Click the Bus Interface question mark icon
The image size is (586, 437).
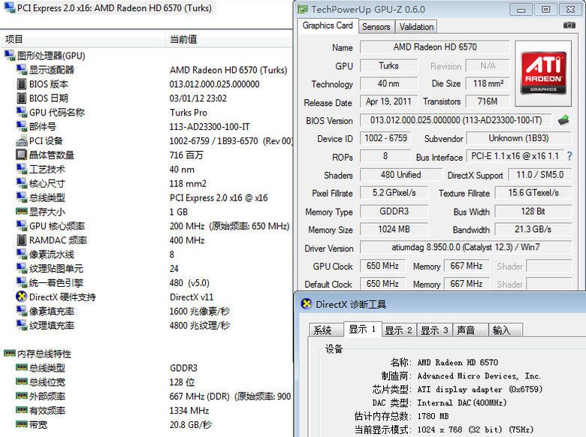(569, 156)
